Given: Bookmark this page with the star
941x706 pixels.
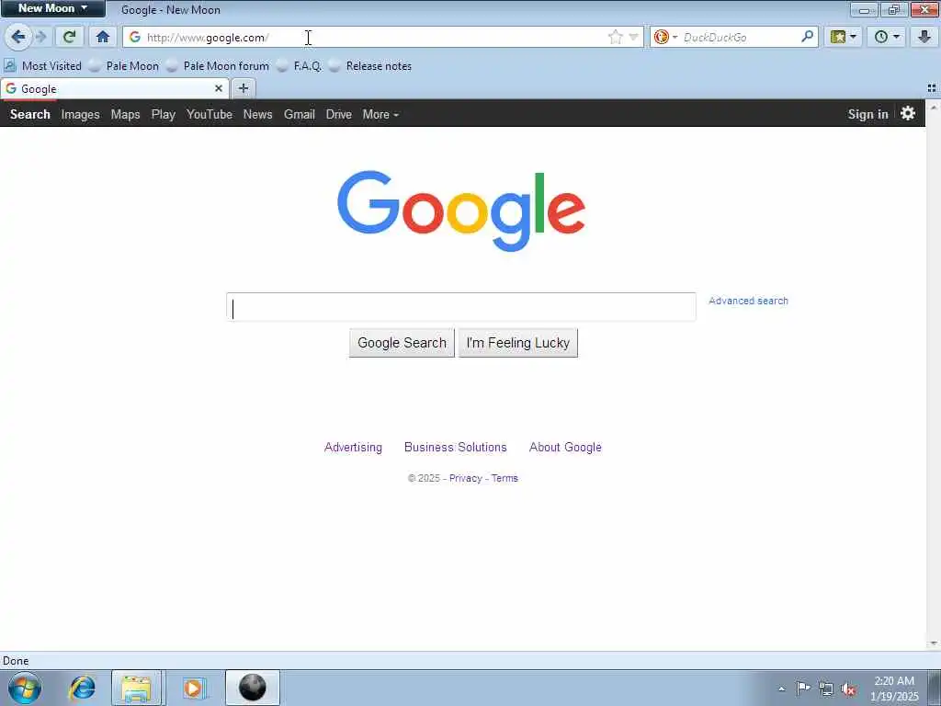Looking at the screenshot, I should pyautogui.click(x=615, y=37).
